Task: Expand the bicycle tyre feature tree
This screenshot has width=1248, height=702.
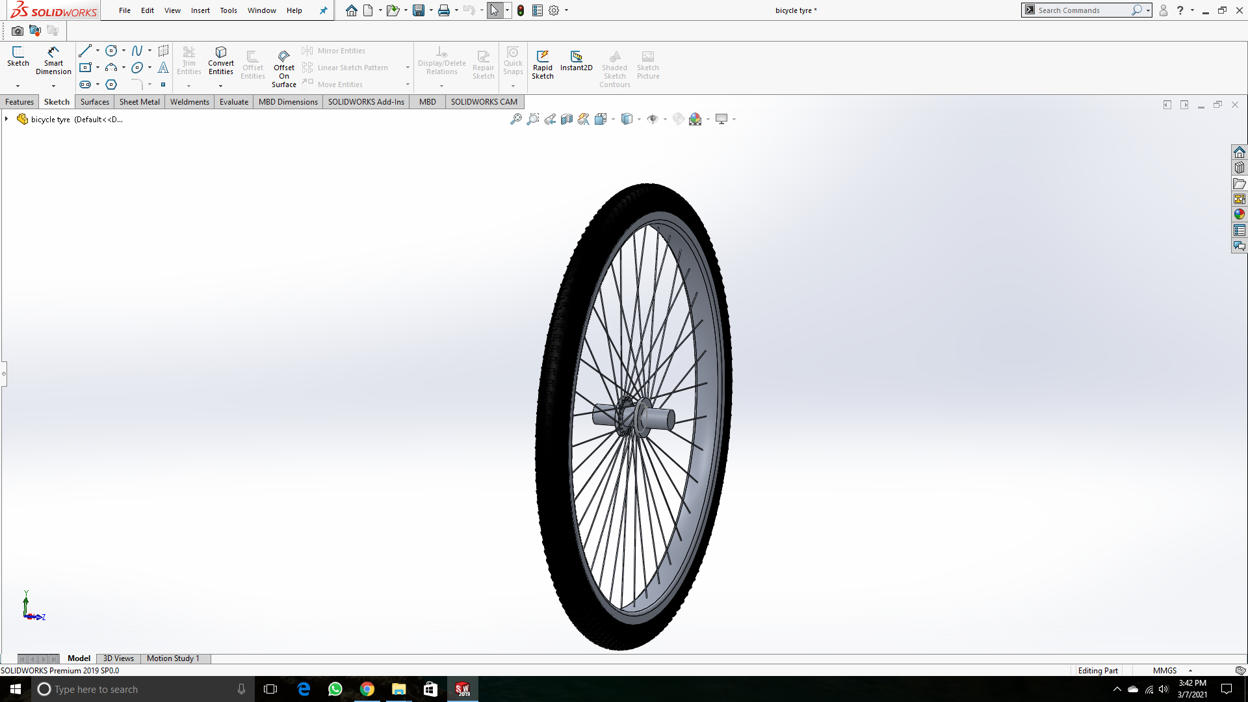Action: tap(6, 119)
